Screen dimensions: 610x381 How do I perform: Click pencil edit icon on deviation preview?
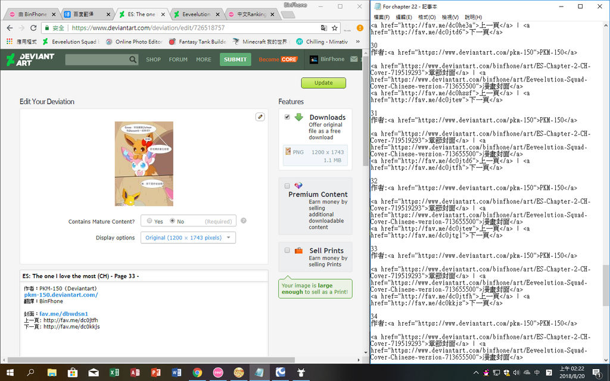point(260,117)
